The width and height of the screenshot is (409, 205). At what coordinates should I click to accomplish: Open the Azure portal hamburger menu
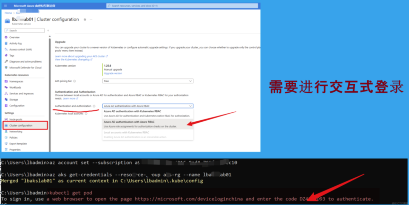[6, 6]
